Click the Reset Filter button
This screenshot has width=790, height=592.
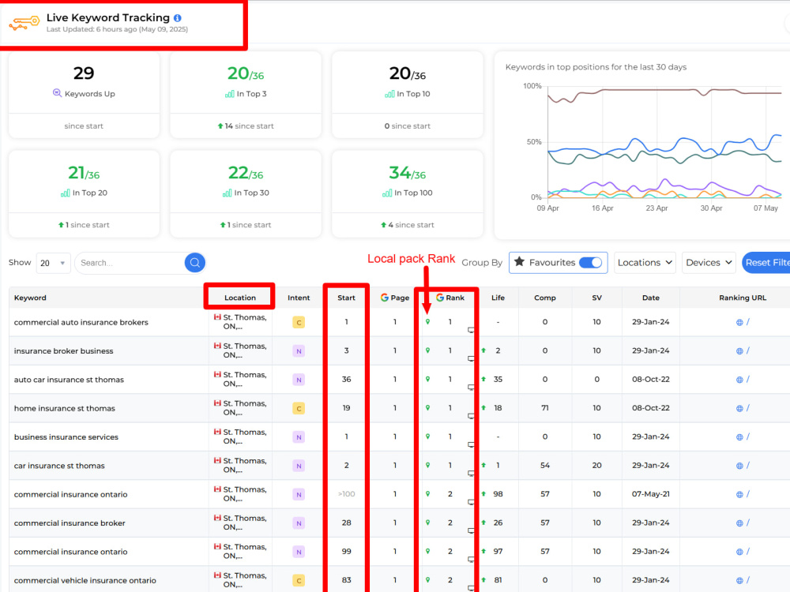tap(766, 262)
